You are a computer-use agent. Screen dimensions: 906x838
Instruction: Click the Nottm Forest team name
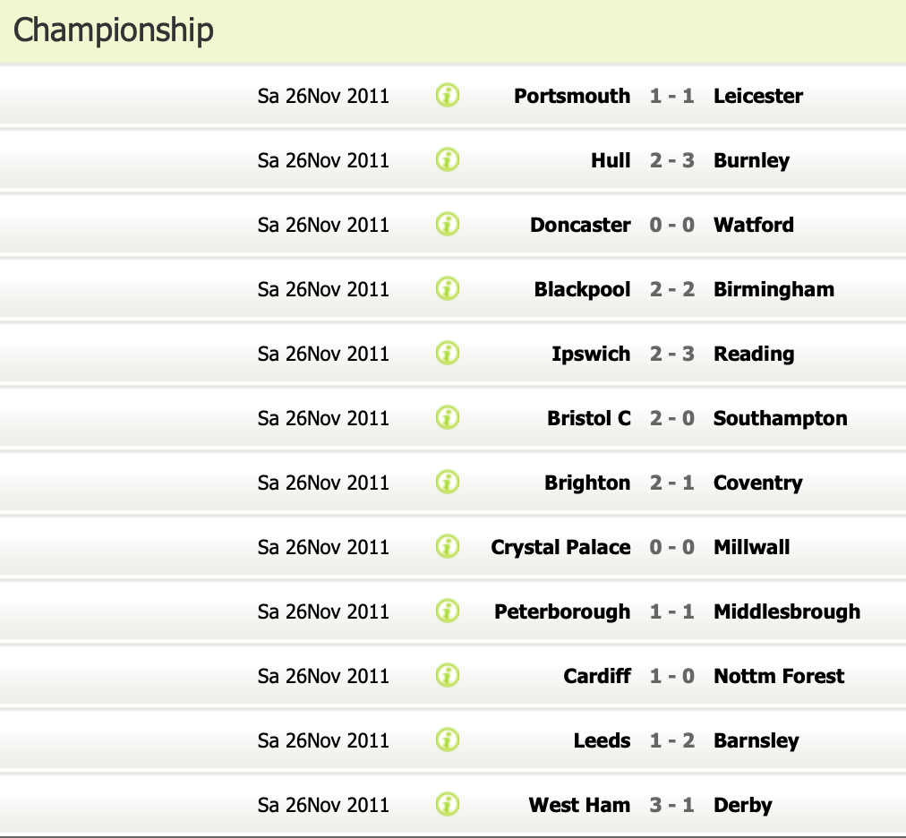point(778,676)
